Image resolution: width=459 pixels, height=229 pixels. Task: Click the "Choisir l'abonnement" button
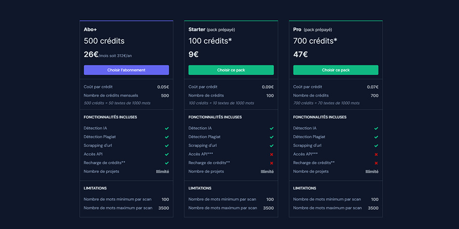(x=126, y=70)
